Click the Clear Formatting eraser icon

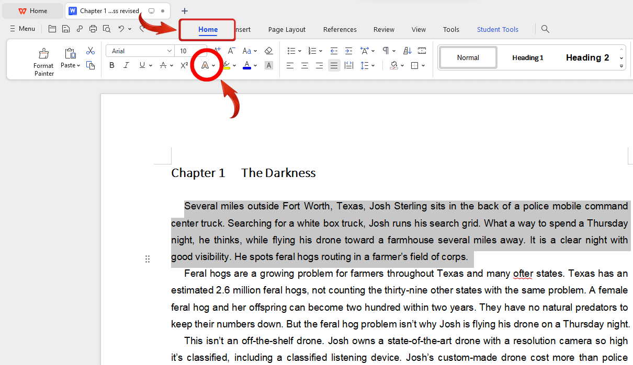[269, 51]
